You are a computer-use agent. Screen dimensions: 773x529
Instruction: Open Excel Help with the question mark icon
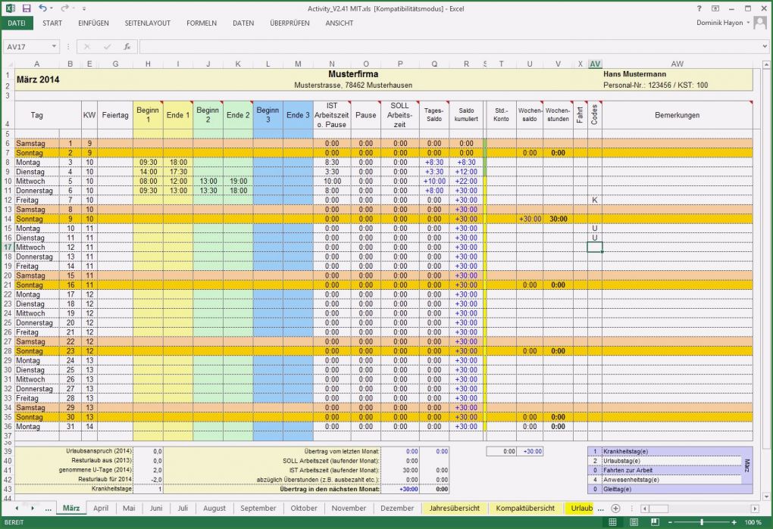tap(699, 9)
